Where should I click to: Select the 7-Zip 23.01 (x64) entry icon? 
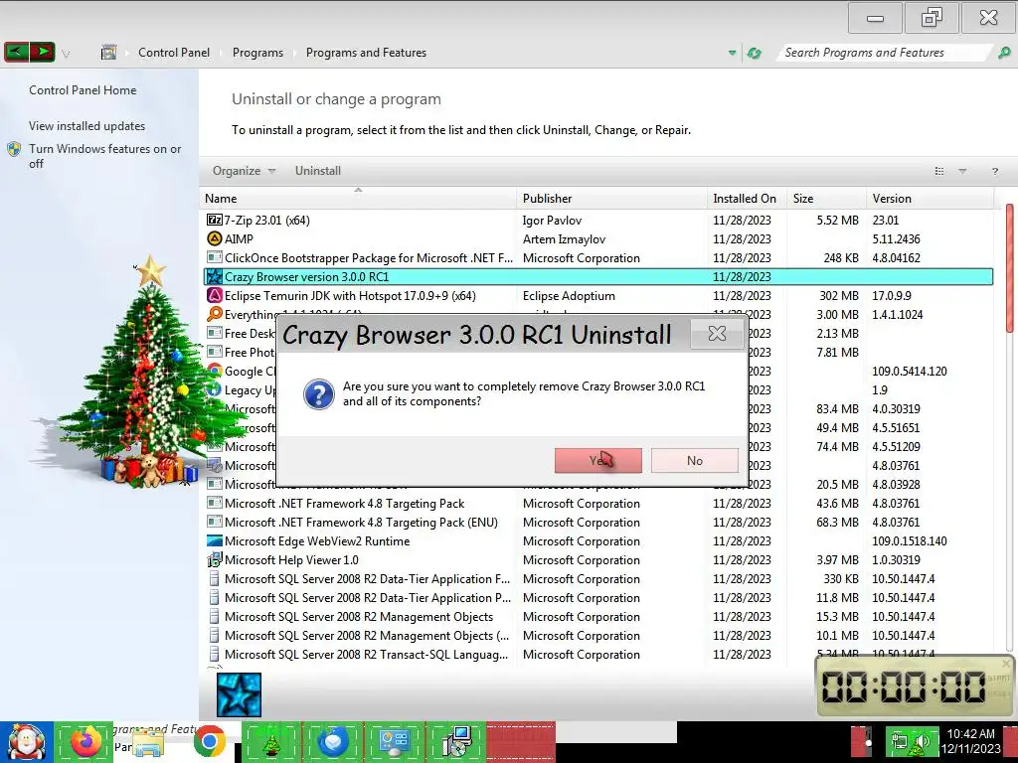click(215, 220)
